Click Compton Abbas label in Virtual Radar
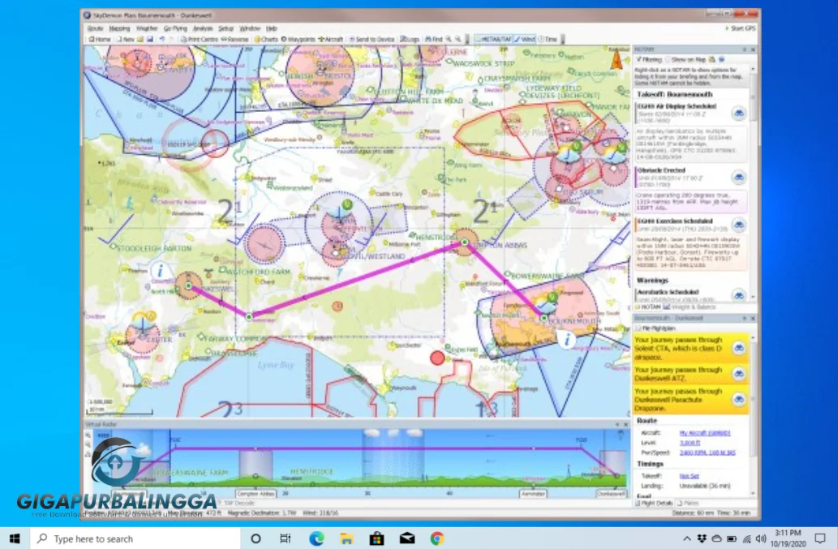The height and width of the screenshot is (549, 838). coord(256,494)
